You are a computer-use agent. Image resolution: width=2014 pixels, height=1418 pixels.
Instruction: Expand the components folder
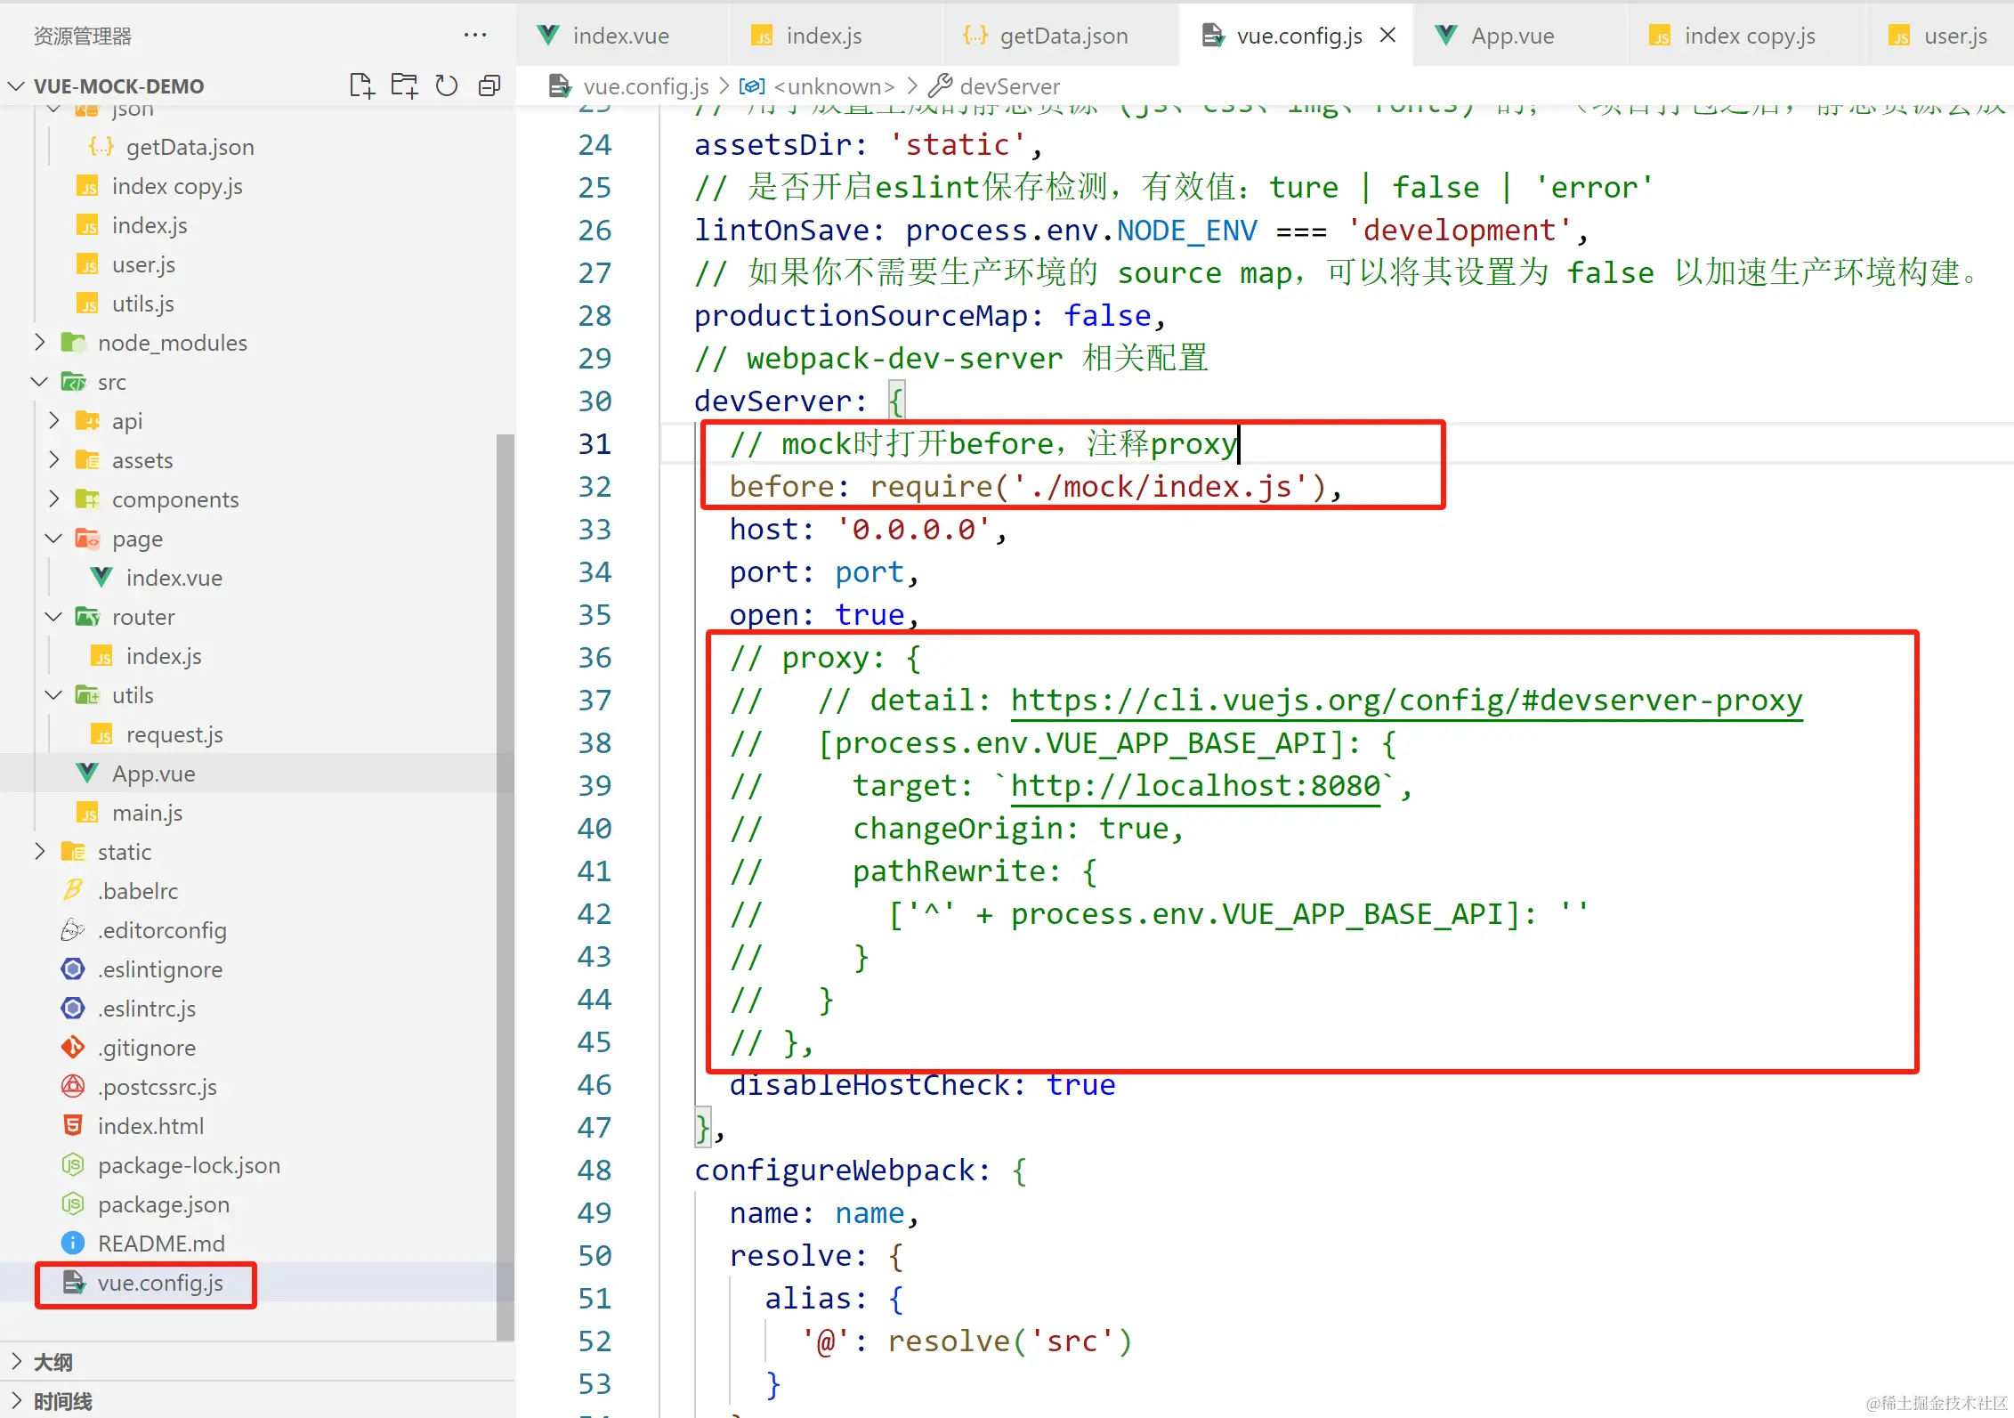click(x=54, y=499)
